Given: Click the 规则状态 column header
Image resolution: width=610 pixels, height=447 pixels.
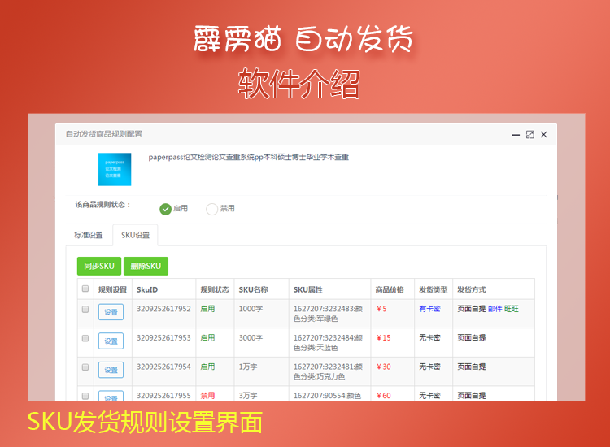Looking at the screenshot, I should pos(215,289).
